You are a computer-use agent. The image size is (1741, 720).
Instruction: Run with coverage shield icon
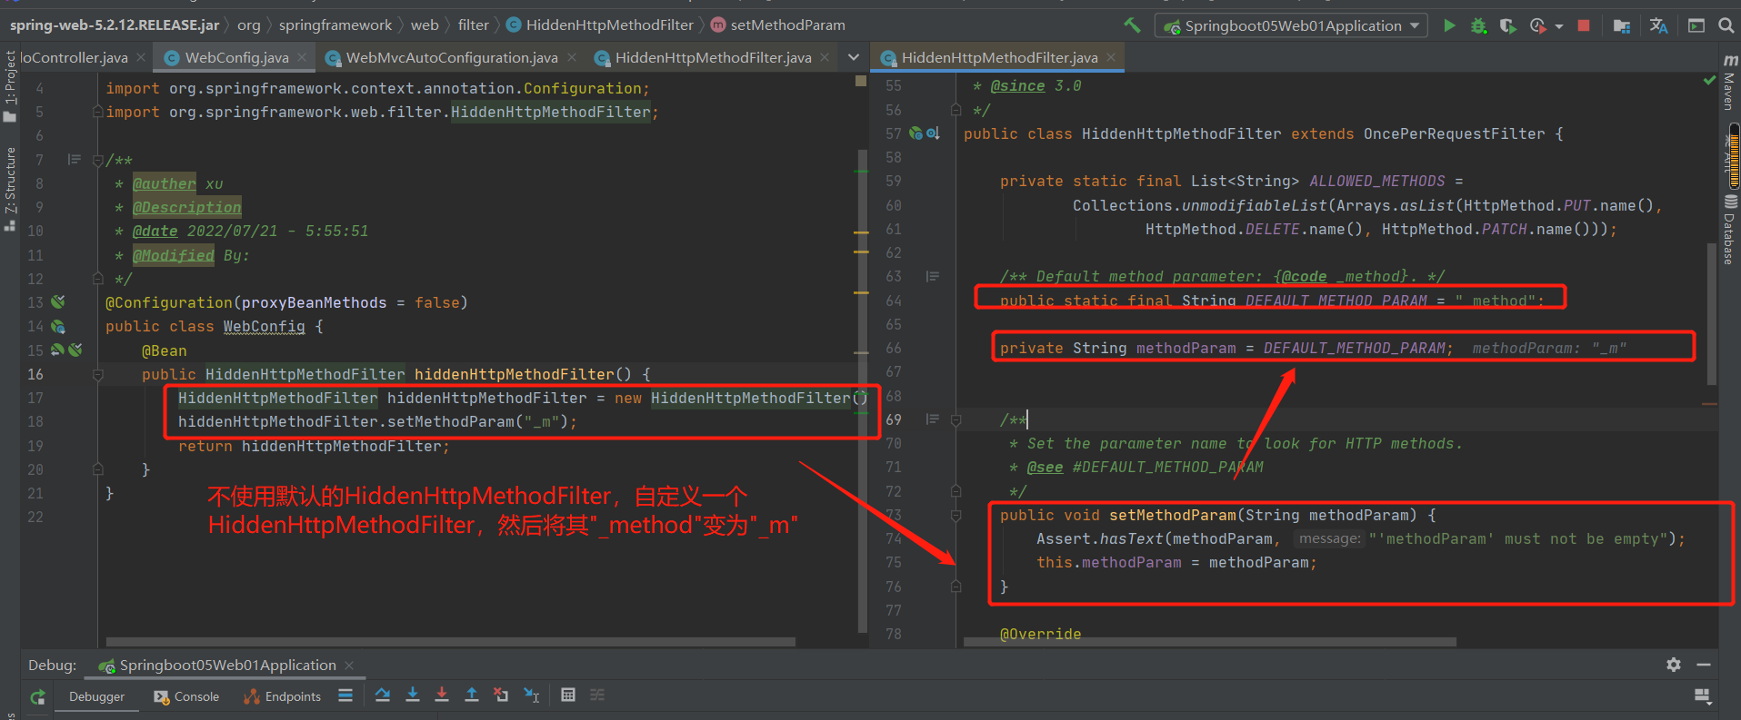[1507, 25]
